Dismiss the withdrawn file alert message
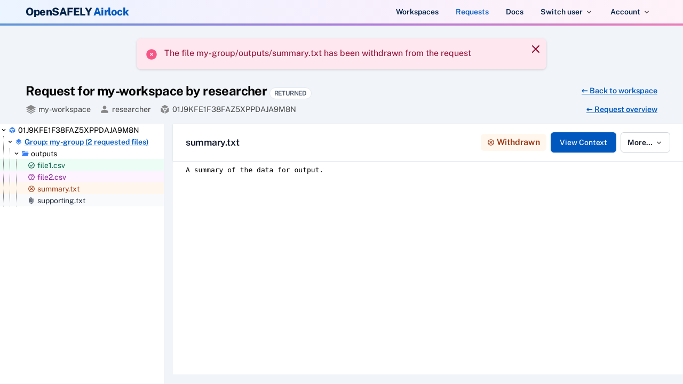 [536, 49]
